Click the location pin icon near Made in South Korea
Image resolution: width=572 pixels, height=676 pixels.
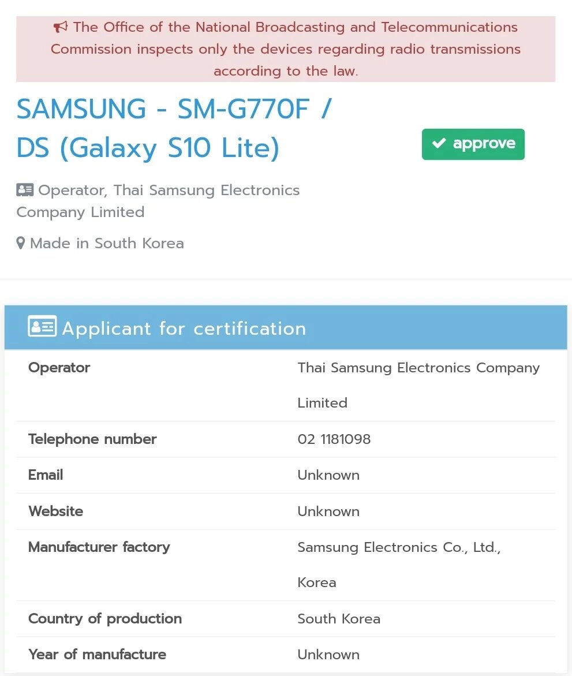pyautogui.click(x=21, y=242)
